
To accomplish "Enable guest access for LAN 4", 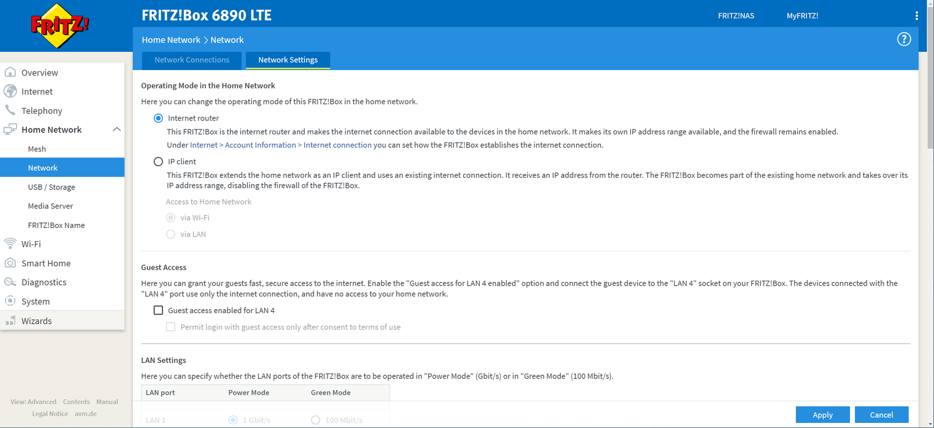I will [158, 310].
